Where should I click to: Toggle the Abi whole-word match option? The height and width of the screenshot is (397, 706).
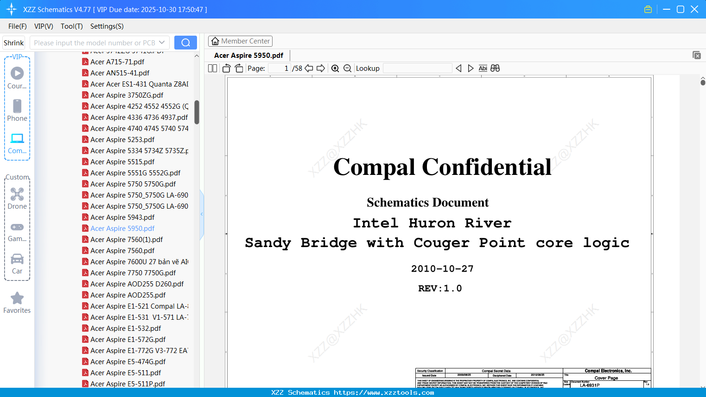(x=483, y=68)
